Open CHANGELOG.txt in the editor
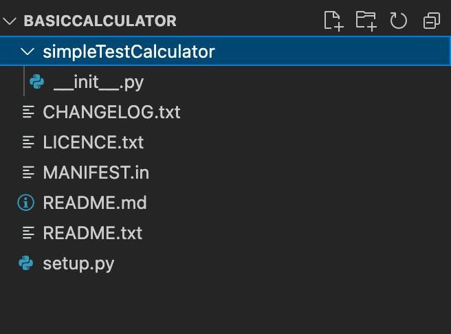 pyautogui.click(x=111, y=112)
